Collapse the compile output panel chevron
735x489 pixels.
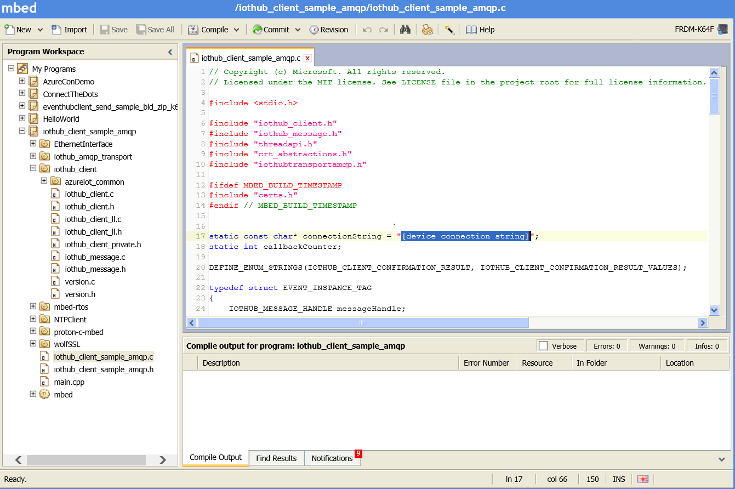tap(721, 459)
